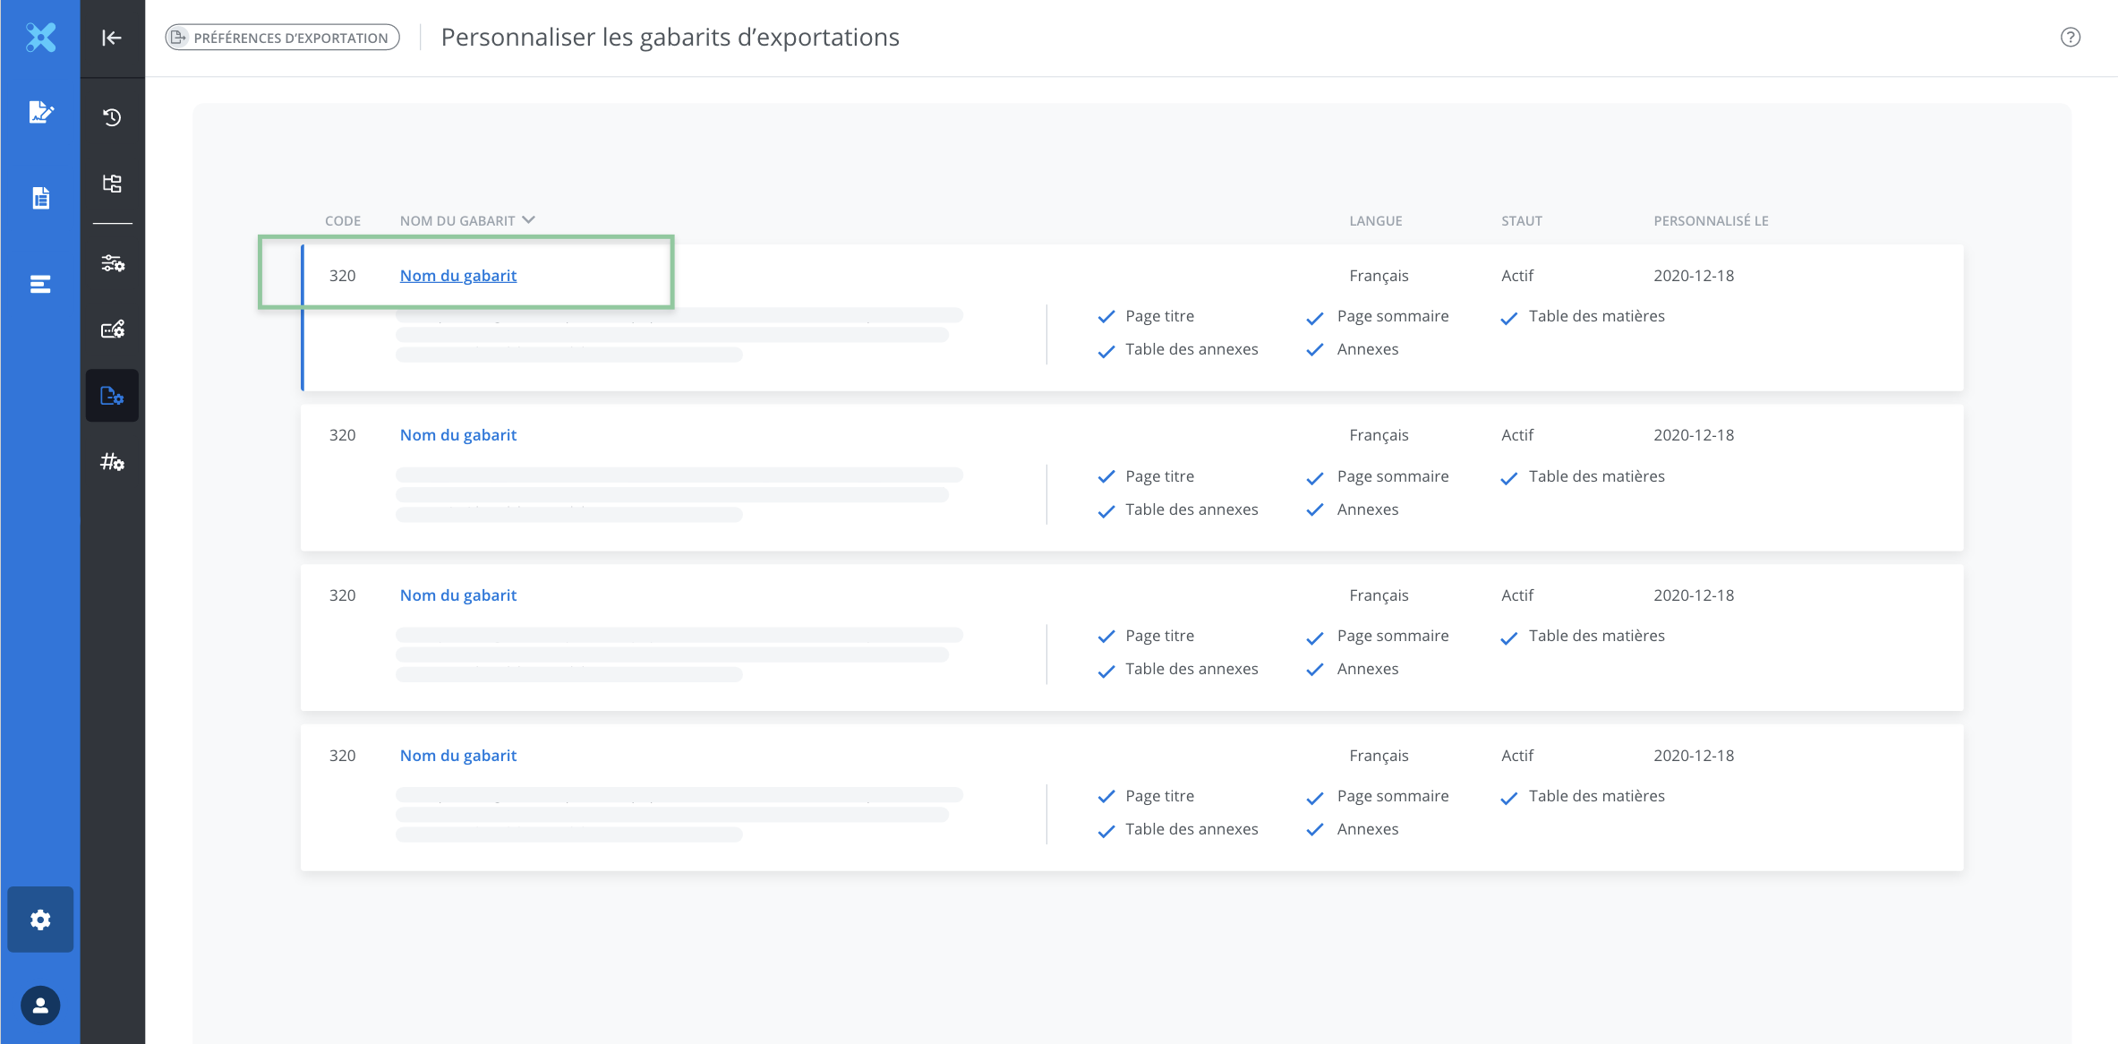Select the export preferences file-gear icon
This screenshot has width=2118, height=1044.
tap(112, 396)
